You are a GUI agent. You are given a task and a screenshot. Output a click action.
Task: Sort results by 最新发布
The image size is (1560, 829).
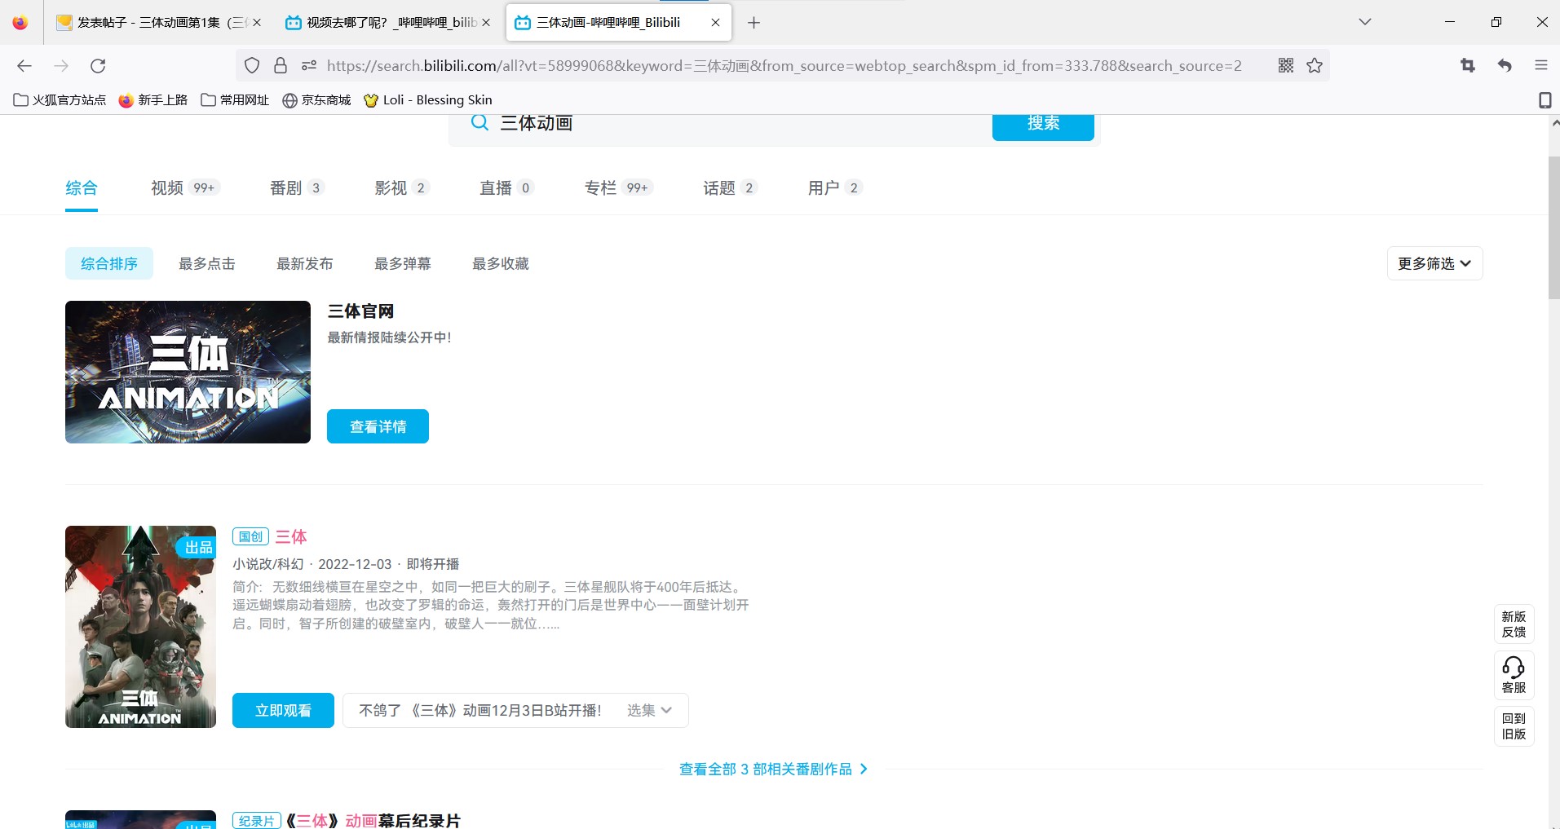[x=305, y=263]
